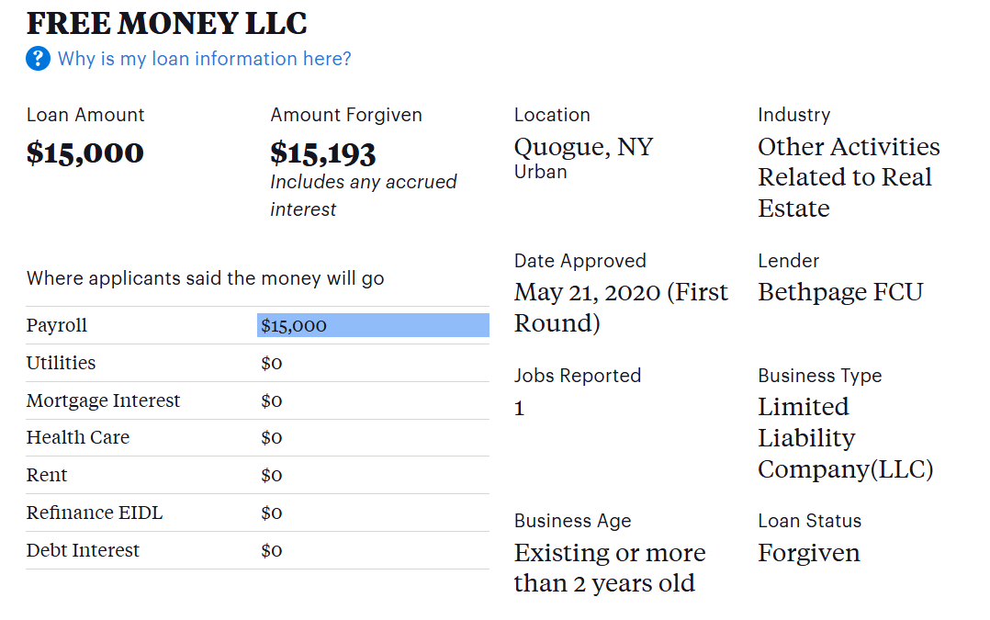990x620 pixels.
Task: Select the Refinance EIDL row label
Action: 95,513
